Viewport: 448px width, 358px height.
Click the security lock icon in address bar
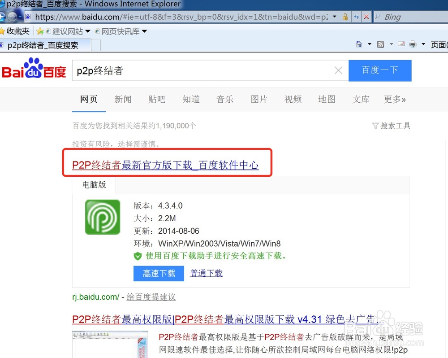pyautogui.click(x=345, y=17)
